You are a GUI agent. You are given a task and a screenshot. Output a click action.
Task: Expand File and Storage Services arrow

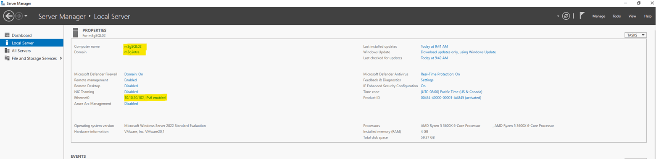[61, 58]
